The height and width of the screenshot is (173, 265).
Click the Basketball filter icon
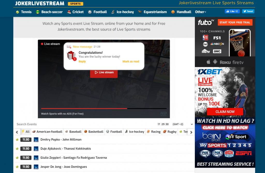[86, 132]
